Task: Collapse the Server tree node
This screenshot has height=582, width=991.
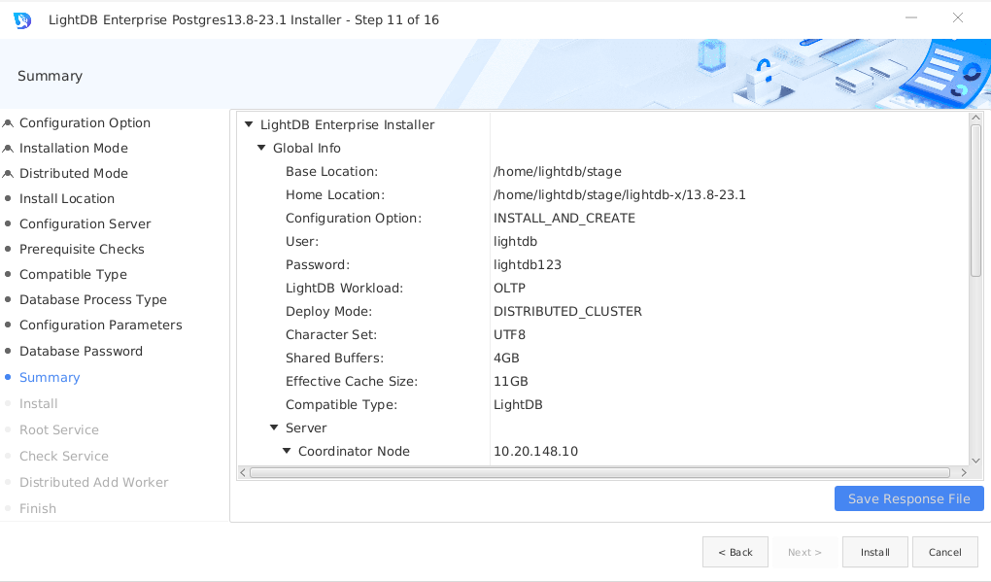Action: pos(274,428)
